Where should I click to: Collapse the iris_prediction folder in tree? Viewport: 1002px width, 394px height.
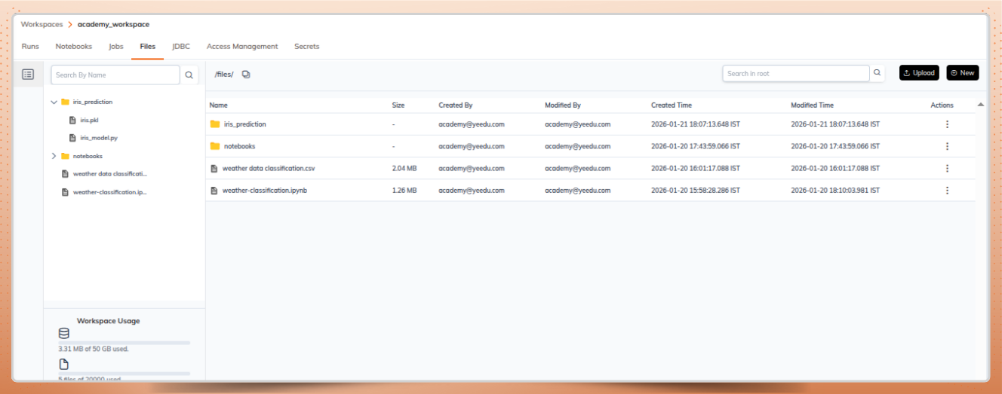tap(54, 102)
